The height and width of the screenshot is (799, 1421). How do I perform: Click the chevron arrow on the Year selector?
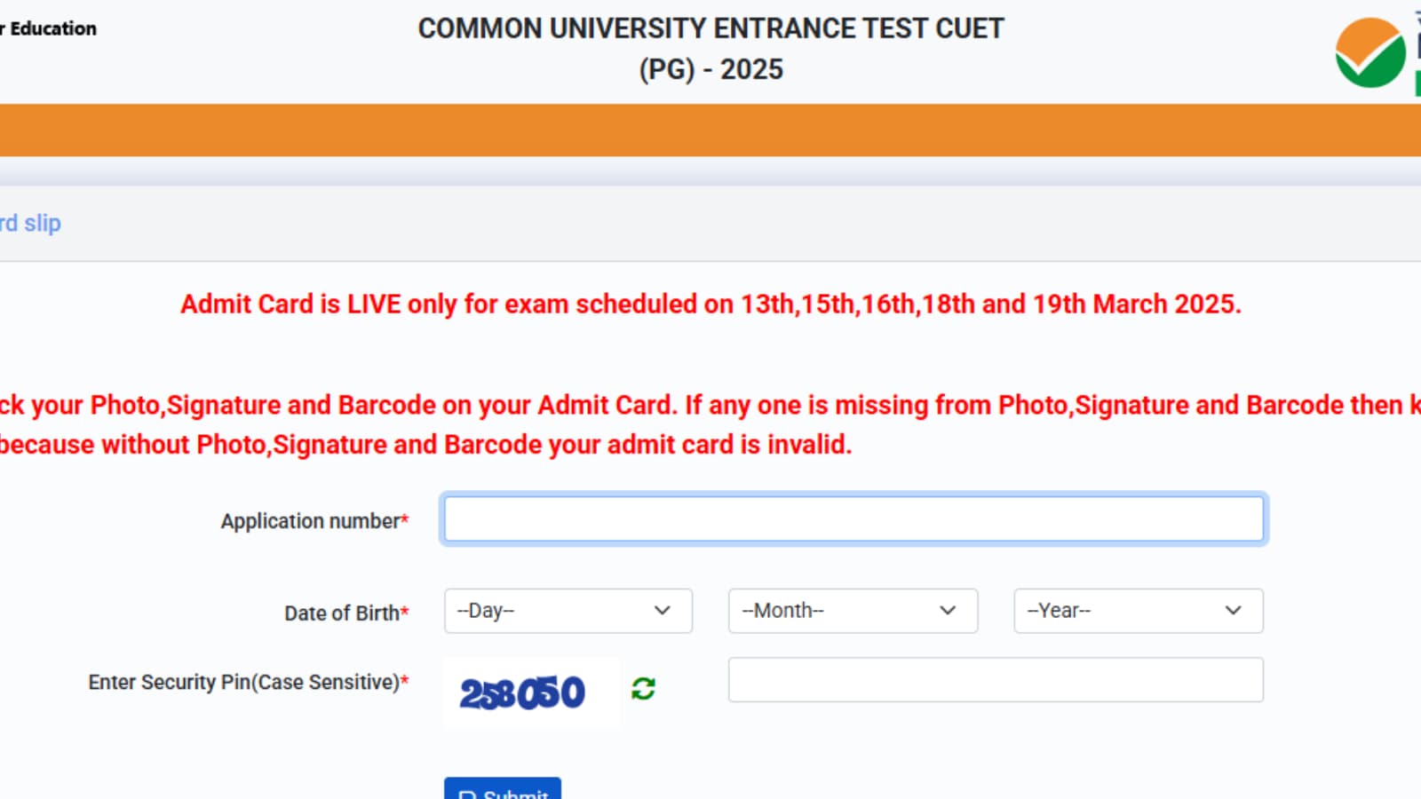point(1232,611)
